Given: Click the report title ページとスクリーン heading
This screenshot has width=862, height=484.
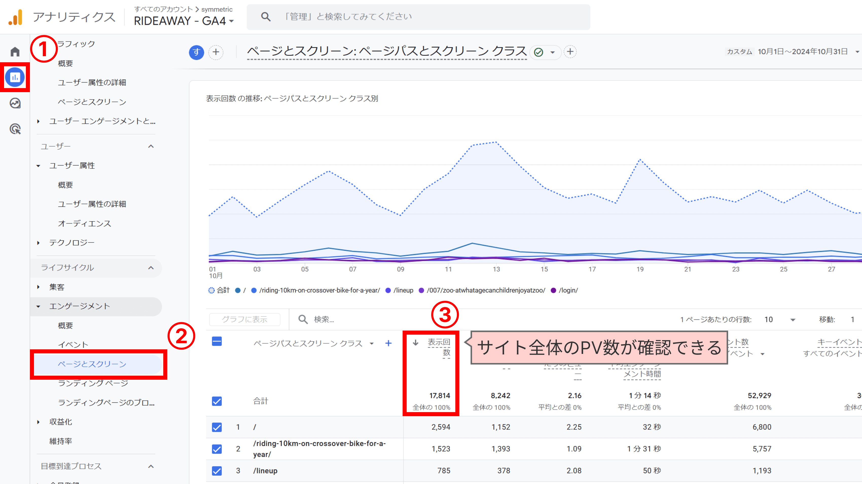Looking at the screenshot, I should coord(387,51).
